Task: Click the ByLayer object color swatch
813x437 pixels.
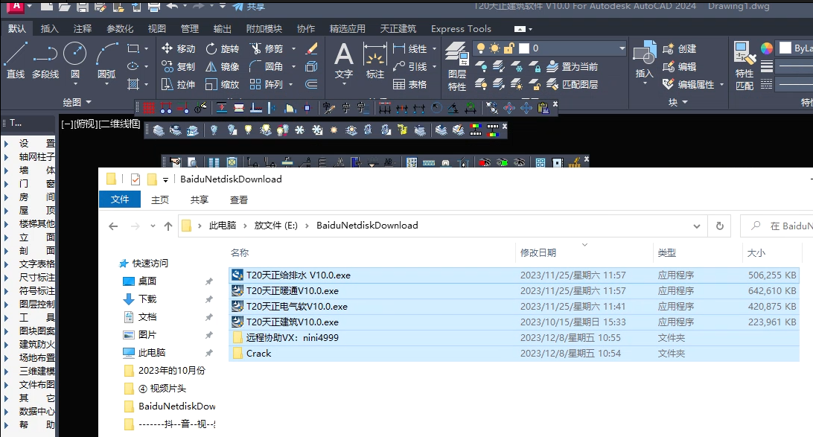Action: pos(785,48)
